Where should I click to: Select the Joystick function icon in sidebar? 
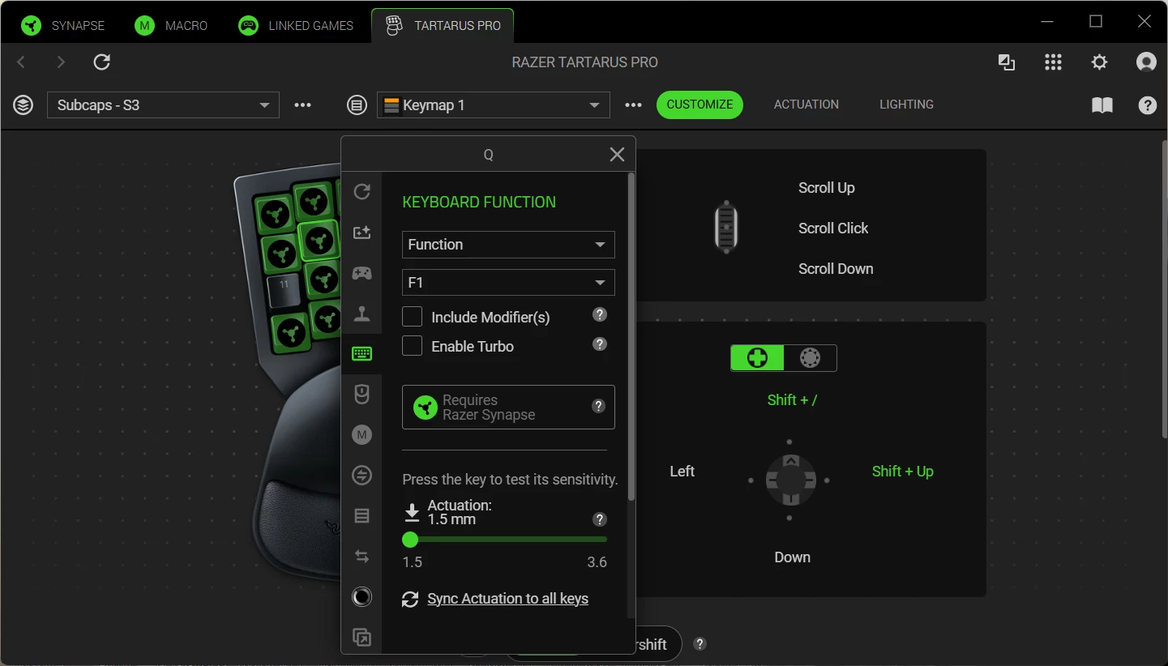pyautogui.click(x=362, y=314)
